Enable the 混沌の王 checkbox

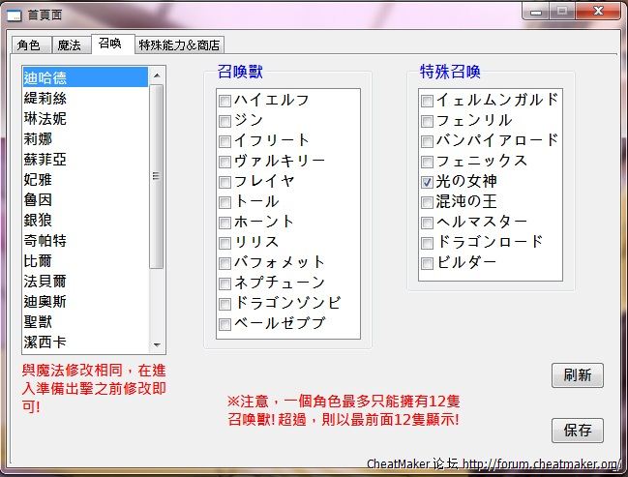pyautogui.click(x=427, y=202)
